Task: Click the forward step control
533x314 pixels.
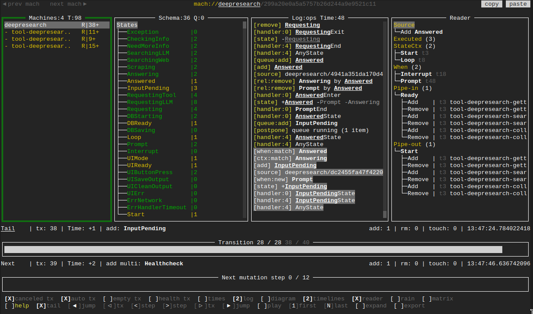Action: (174, 306)
